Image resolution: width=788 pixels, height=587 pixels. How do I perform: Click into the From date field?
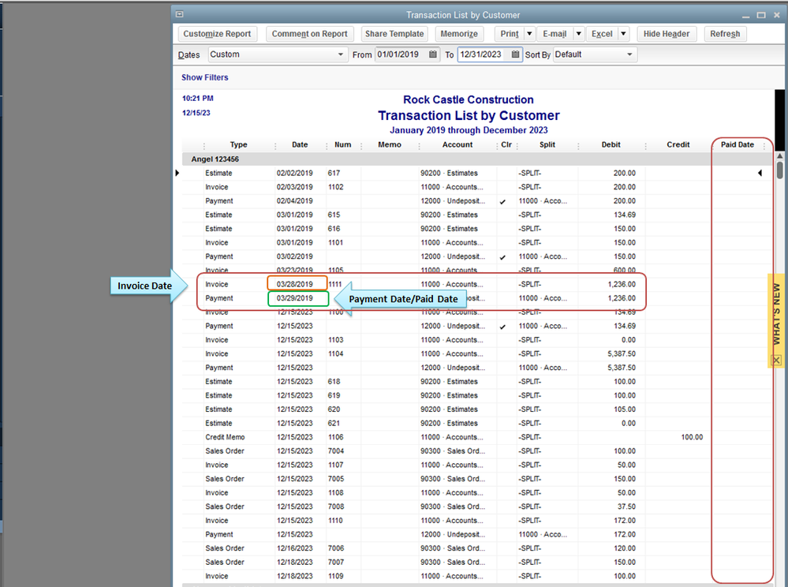(401, 54)
